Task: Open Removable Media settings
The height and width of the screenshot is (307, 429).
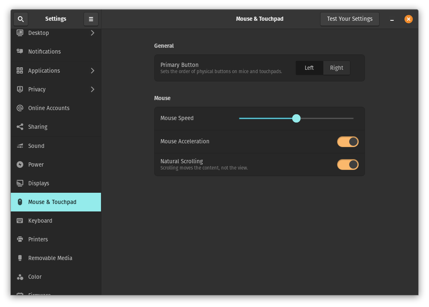Action: point(56,258)
